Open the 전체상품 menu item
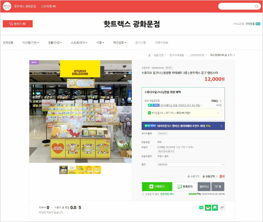Screen dimensions: 263x222 (x=8, y=42)
